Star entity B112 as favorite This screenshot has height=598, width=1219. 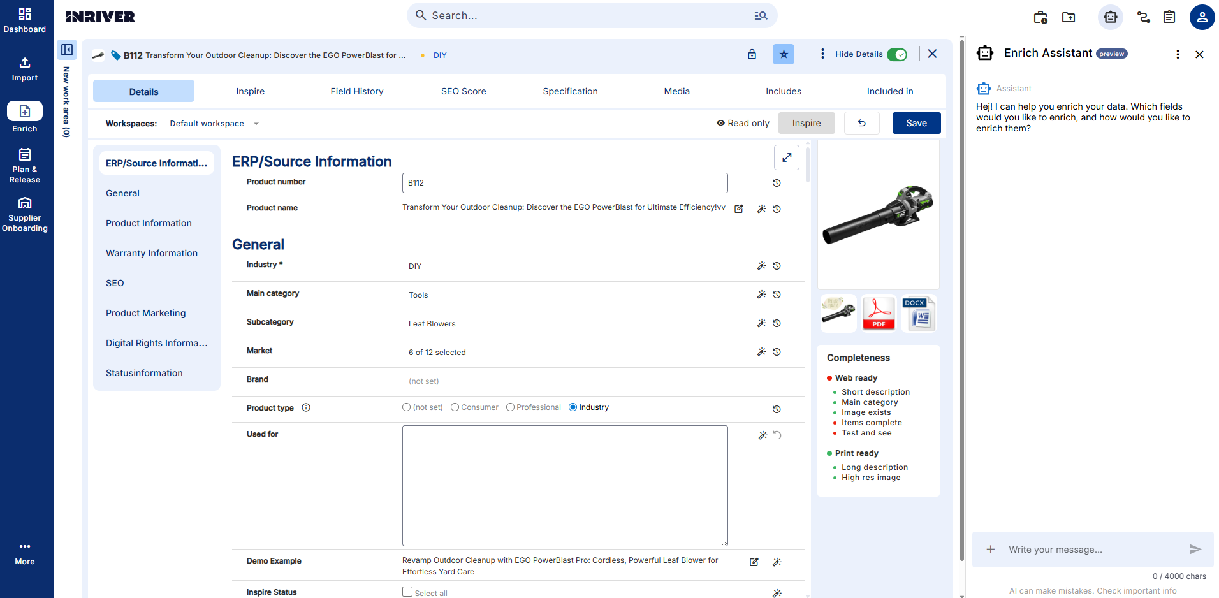784,54
